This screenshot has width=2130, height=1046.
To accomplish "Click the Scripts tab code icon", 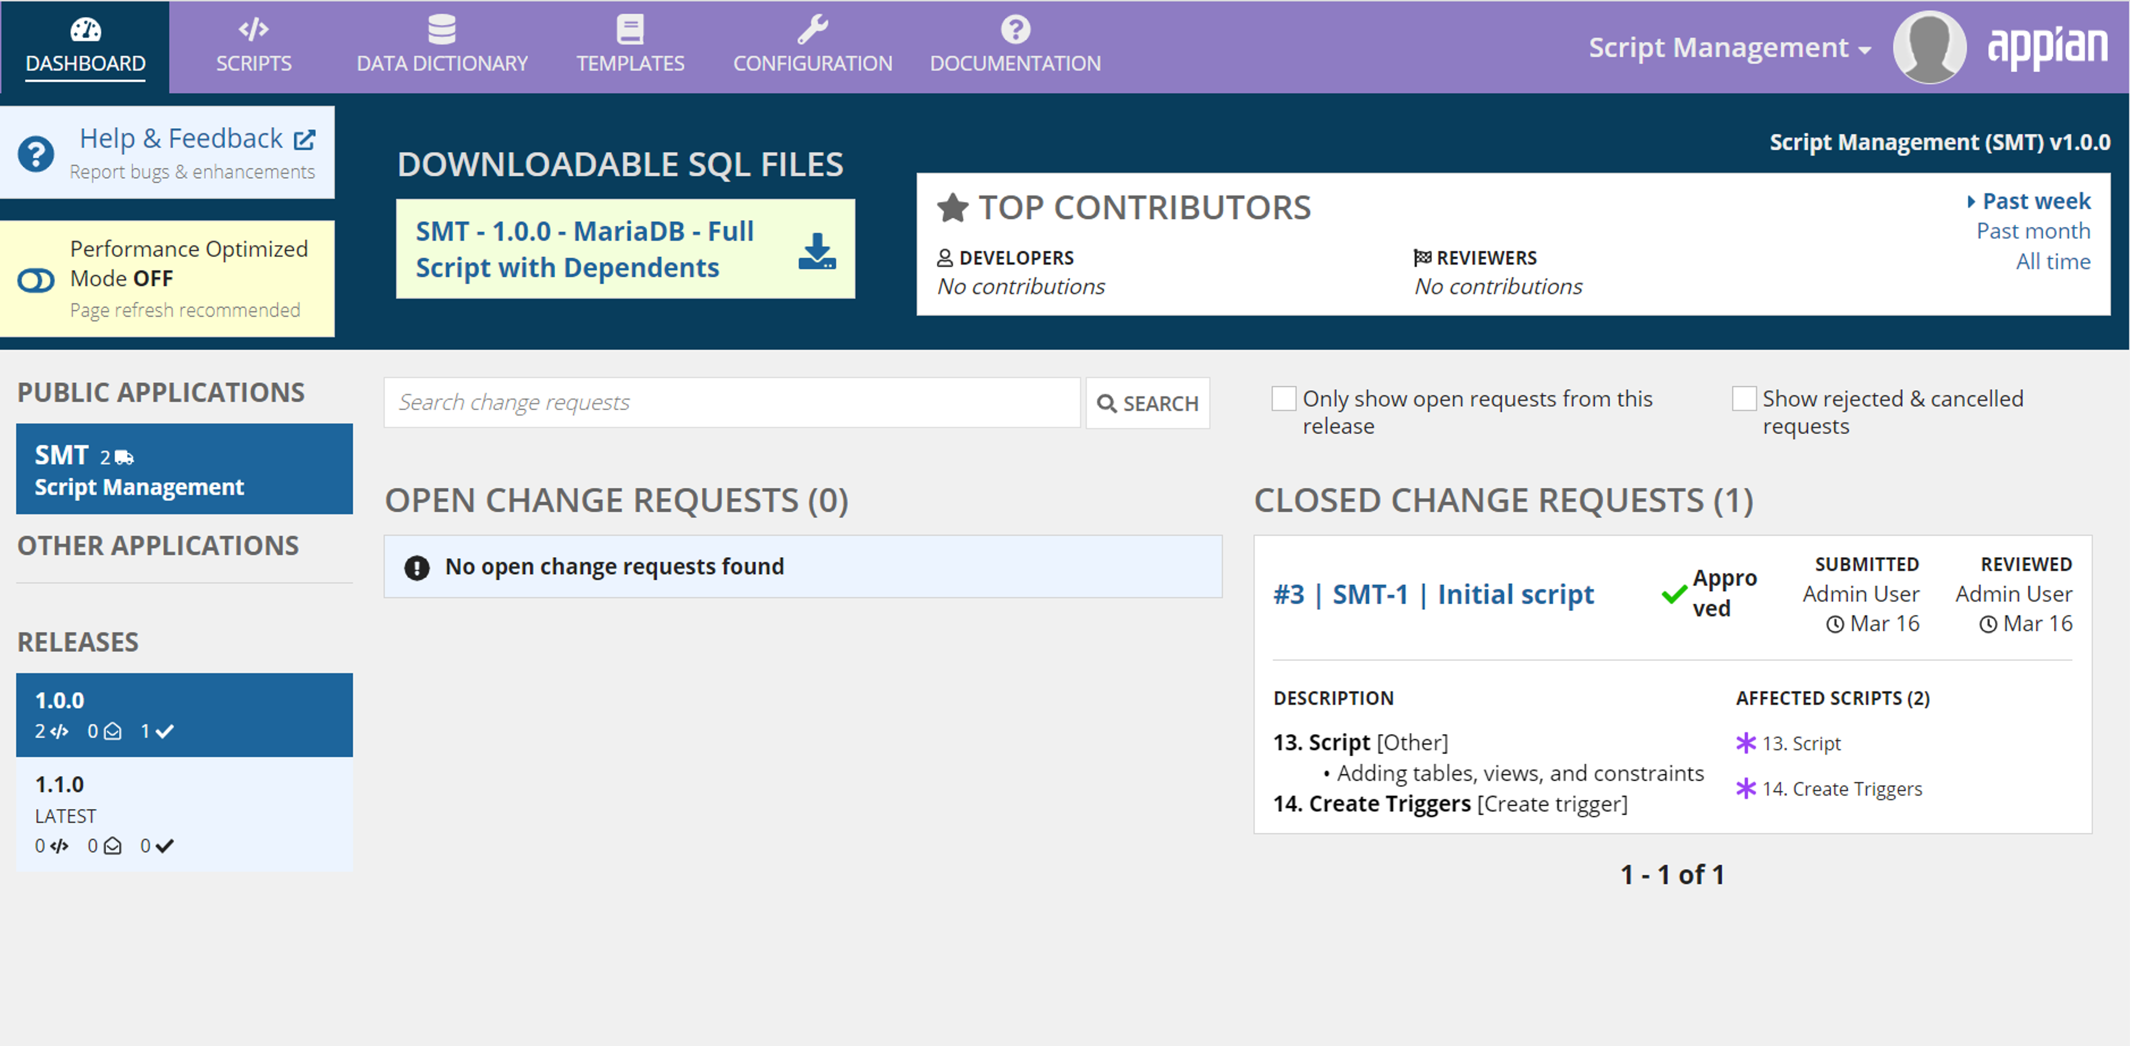I will point(253,30).
